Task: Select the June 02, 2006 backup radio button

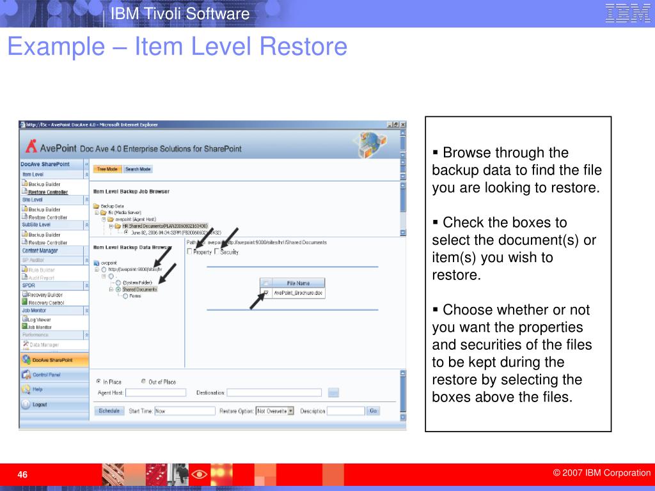Action: click(x=126, y=232)
